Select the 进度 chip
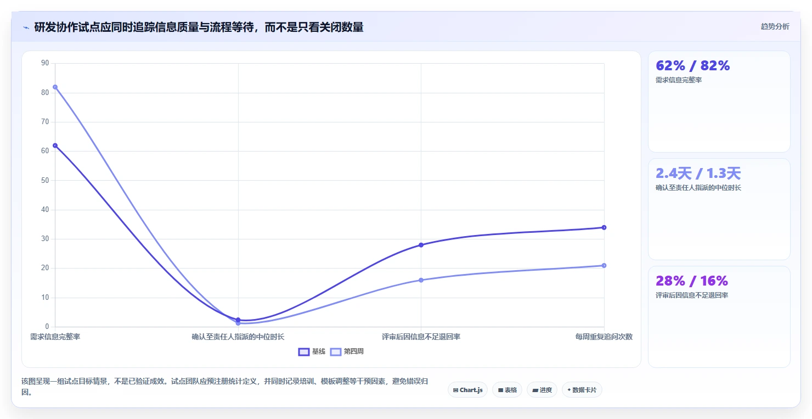Viewport: 812px width, 419px height. (542, 390)
